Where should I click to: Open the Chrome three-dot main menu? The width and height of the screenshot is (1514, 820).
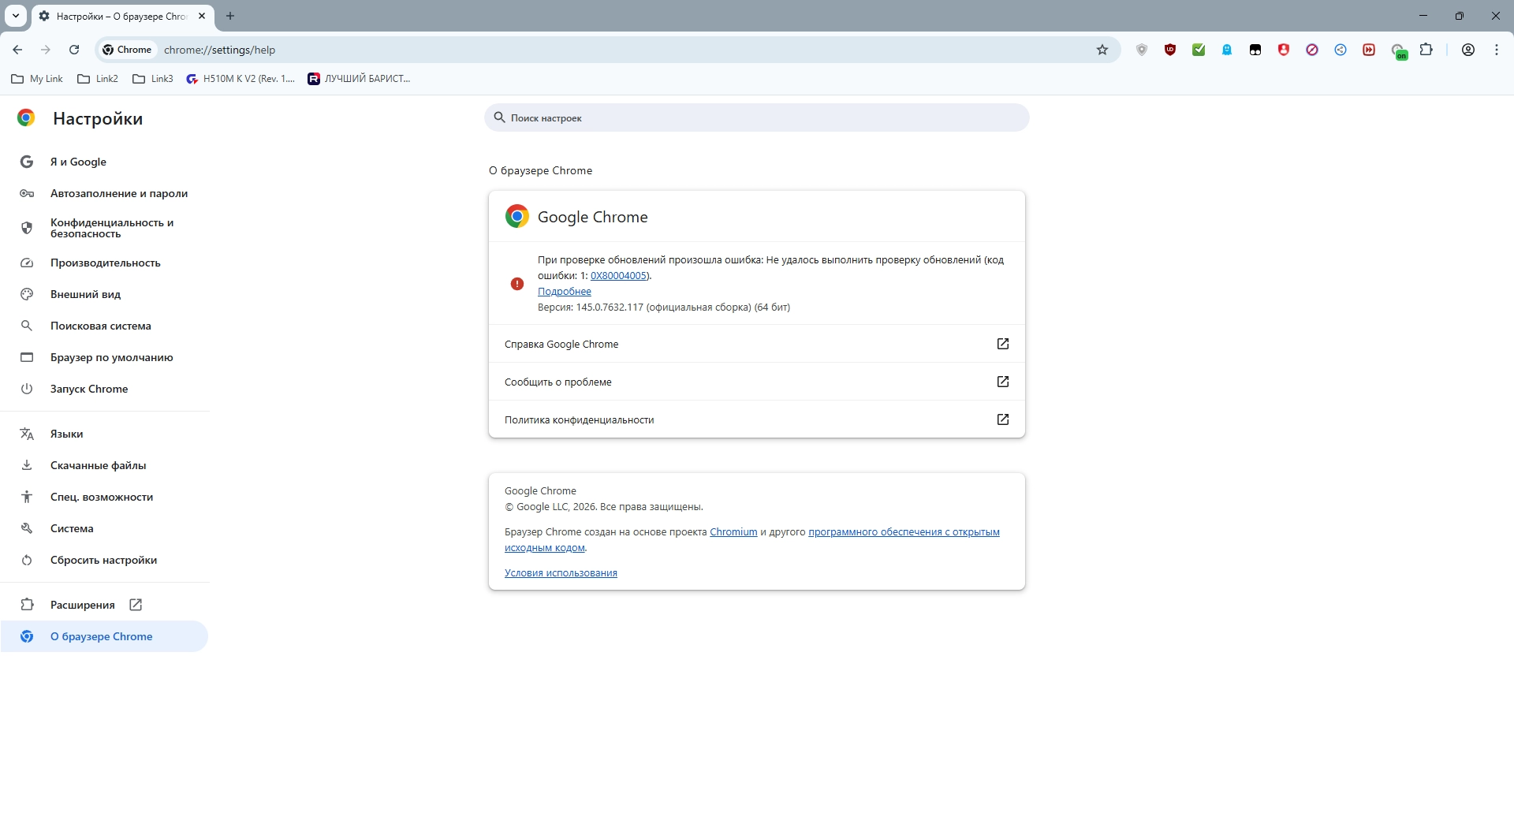pos(1497,50)
